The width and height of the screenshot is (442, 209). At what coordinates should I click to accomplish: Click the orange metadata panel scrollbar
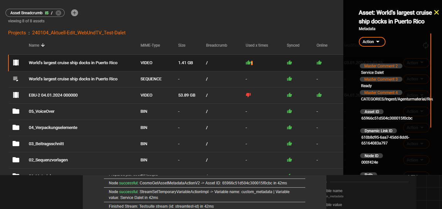point(431,80)
